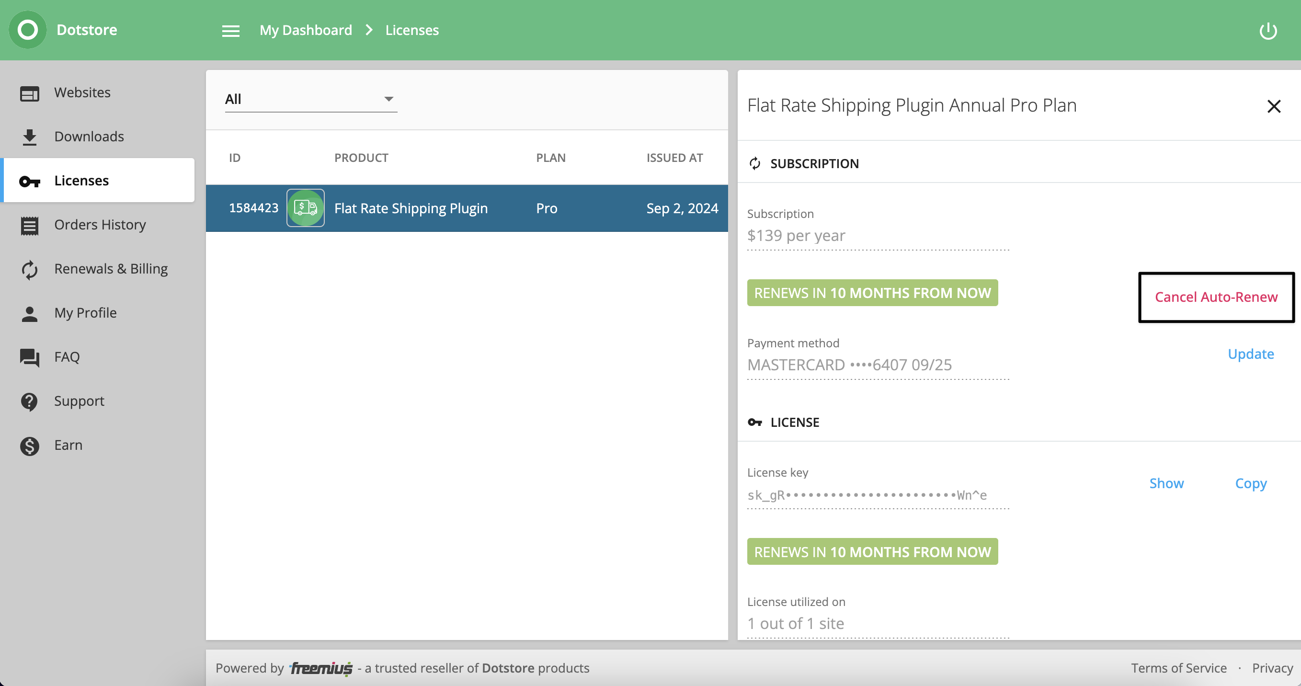Toggle the hamburger menu icon
Screen dimensions: 1301x686
pos(231,31)
